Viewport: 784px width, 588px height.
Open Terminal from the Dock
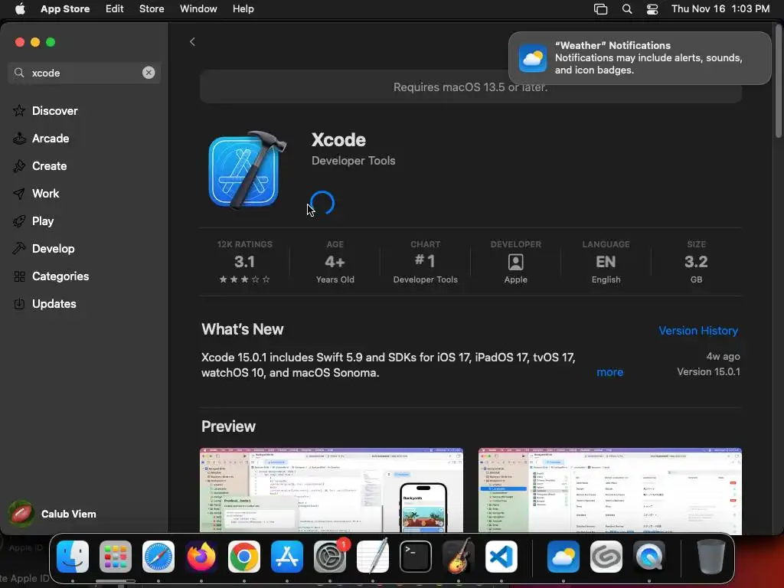[x=416, y=557]
